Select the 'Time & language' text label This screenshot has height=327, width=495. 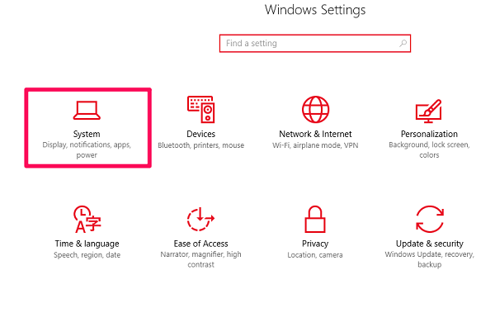[x=87, y=244]
